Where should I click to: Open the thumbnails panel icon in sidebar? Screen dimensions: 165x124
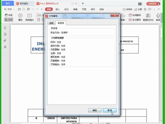pos(5,34)
